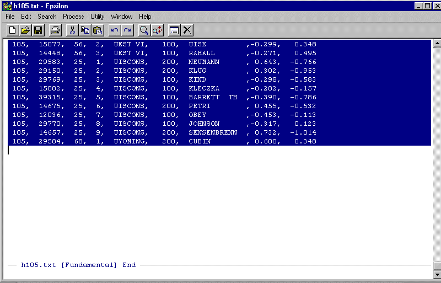Open search and replace toolbar icon
The image size is (441, 283).
(x=158, y=30)
